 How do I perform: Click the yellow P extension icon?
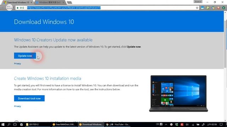(208, 8)
